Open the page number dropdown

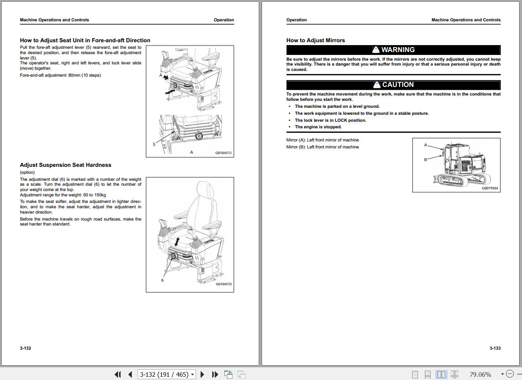point(192,375)
